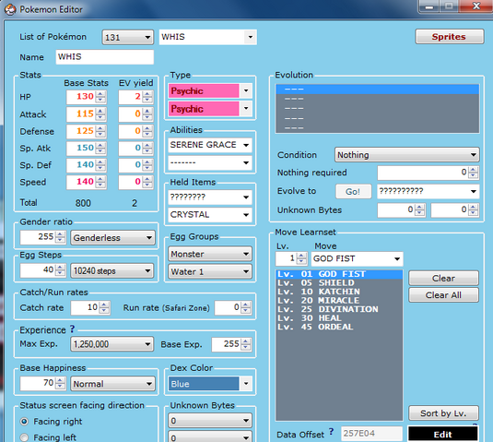Click the Experience help question mark
Viewport: 493px width, 442px height.
tap(72, 329)
